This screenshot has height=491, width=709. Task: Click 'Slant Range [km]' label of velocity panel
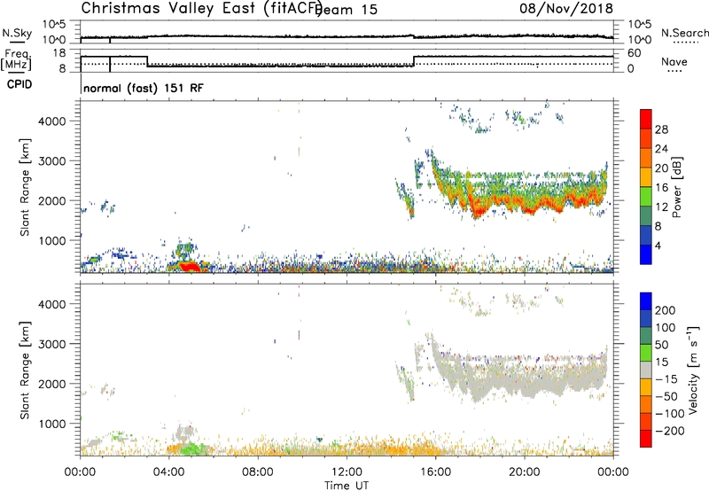pos(25,370)
